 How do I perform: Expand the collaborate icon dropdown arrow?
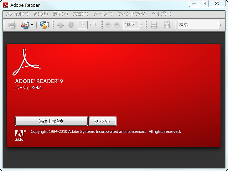click(32, 25)
